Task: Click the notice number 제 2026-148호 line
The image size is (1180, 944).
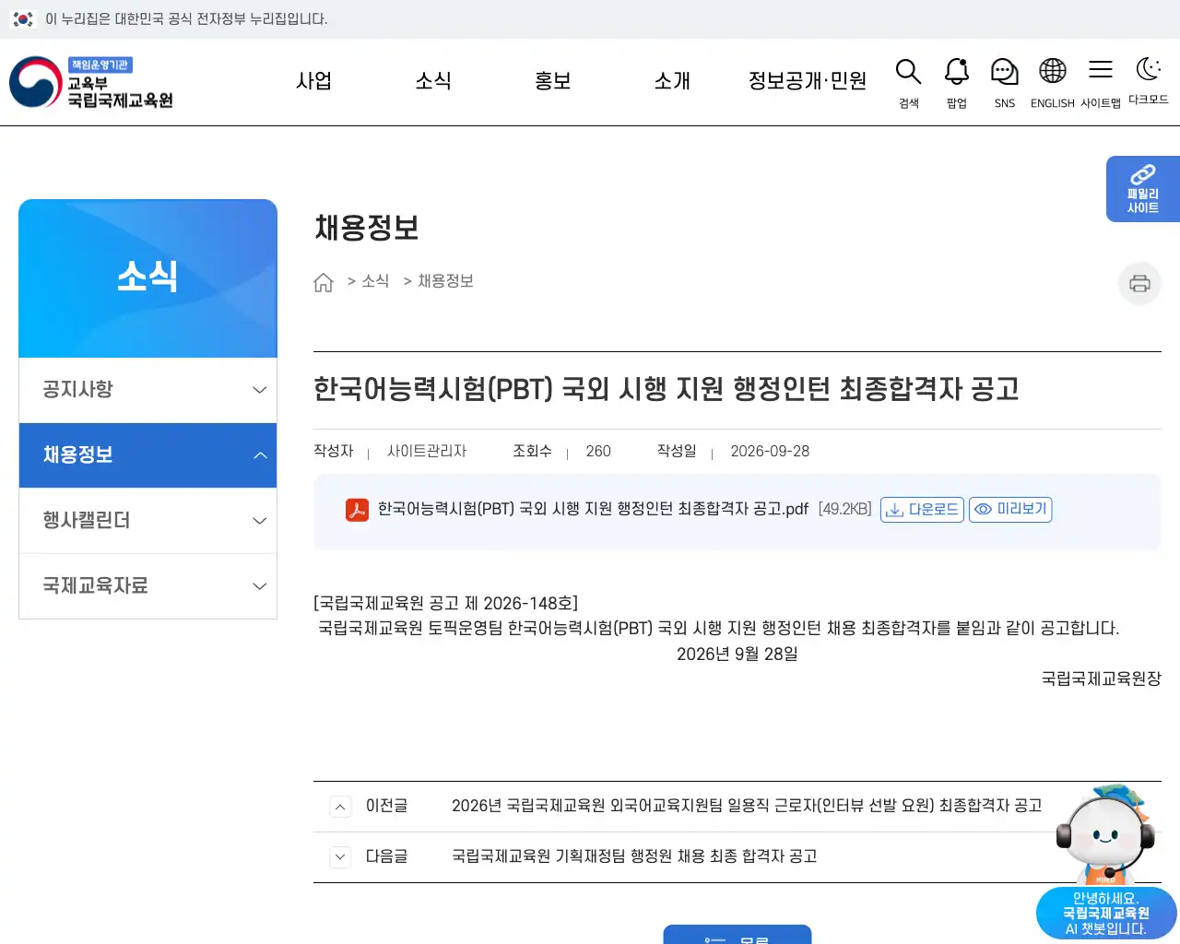Action: pos(446,603)
